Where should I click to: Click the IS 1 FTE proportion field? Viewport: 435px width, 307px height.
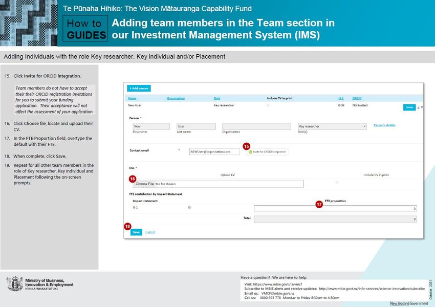(x=335, y=209)
